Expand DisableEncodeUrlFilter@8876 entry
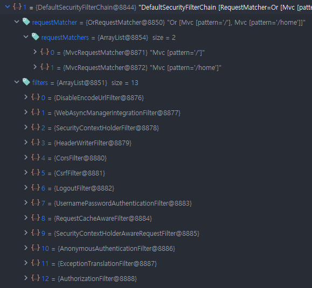This screenshot has width=312, height=288. click(x=26, y=97)
